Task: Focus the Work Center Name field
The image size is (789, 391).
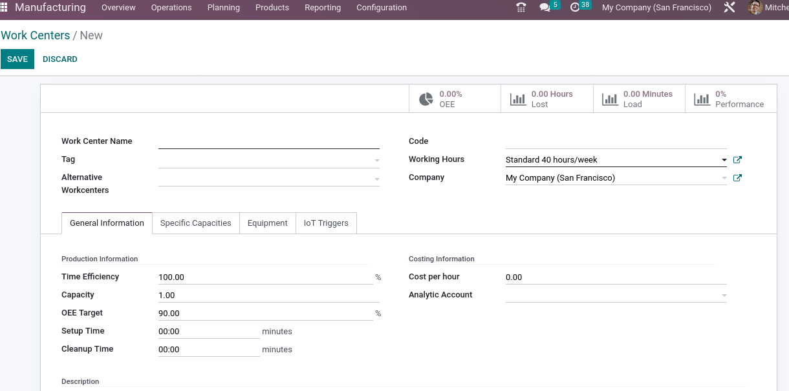Action: tap(269, 141)
